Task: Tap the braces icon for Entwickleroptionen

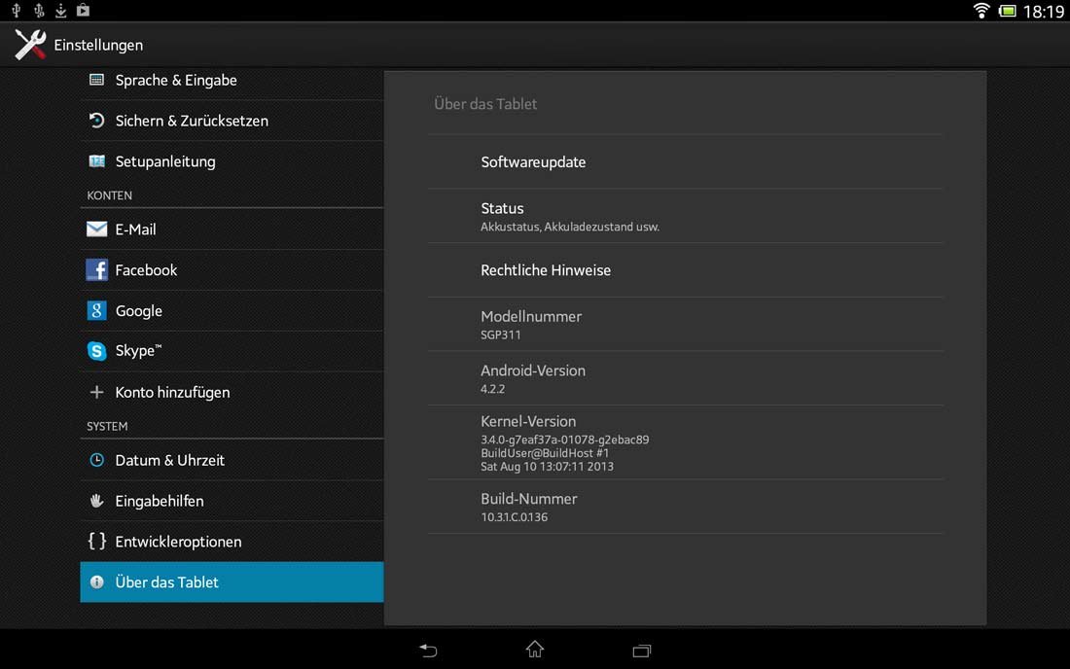Action: pos(97,541)
